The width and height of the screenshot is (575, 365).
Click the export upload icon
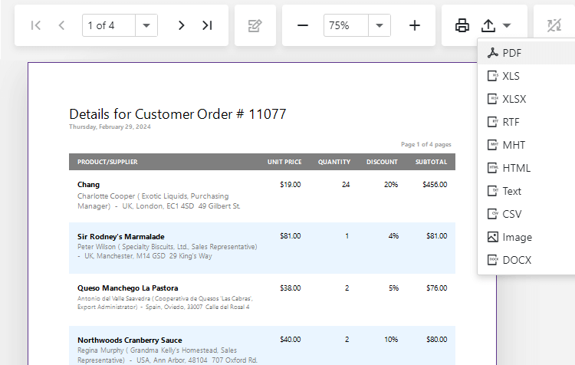click(x=488, y=25)
